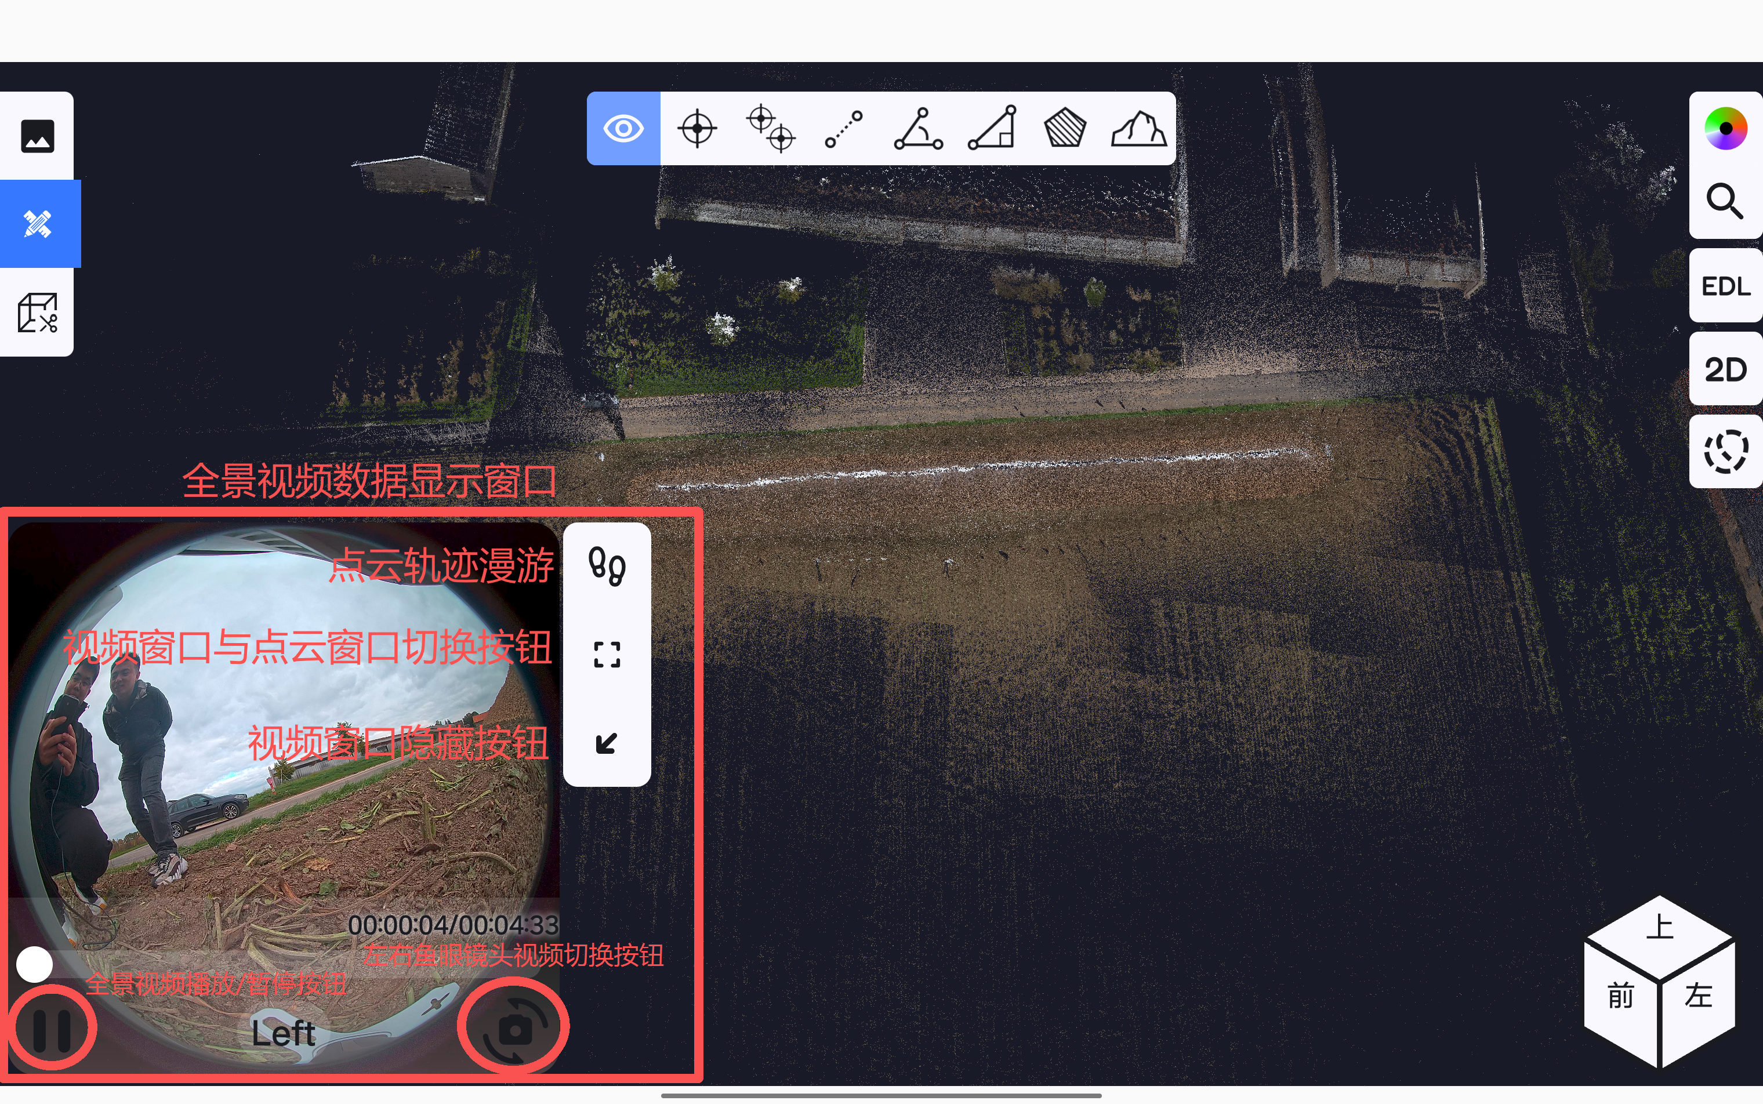Image resolution: width=1763 pixels, height=1104 pixels.
Task: Select the two-point crosshair tool
Action: pos(771,129)
